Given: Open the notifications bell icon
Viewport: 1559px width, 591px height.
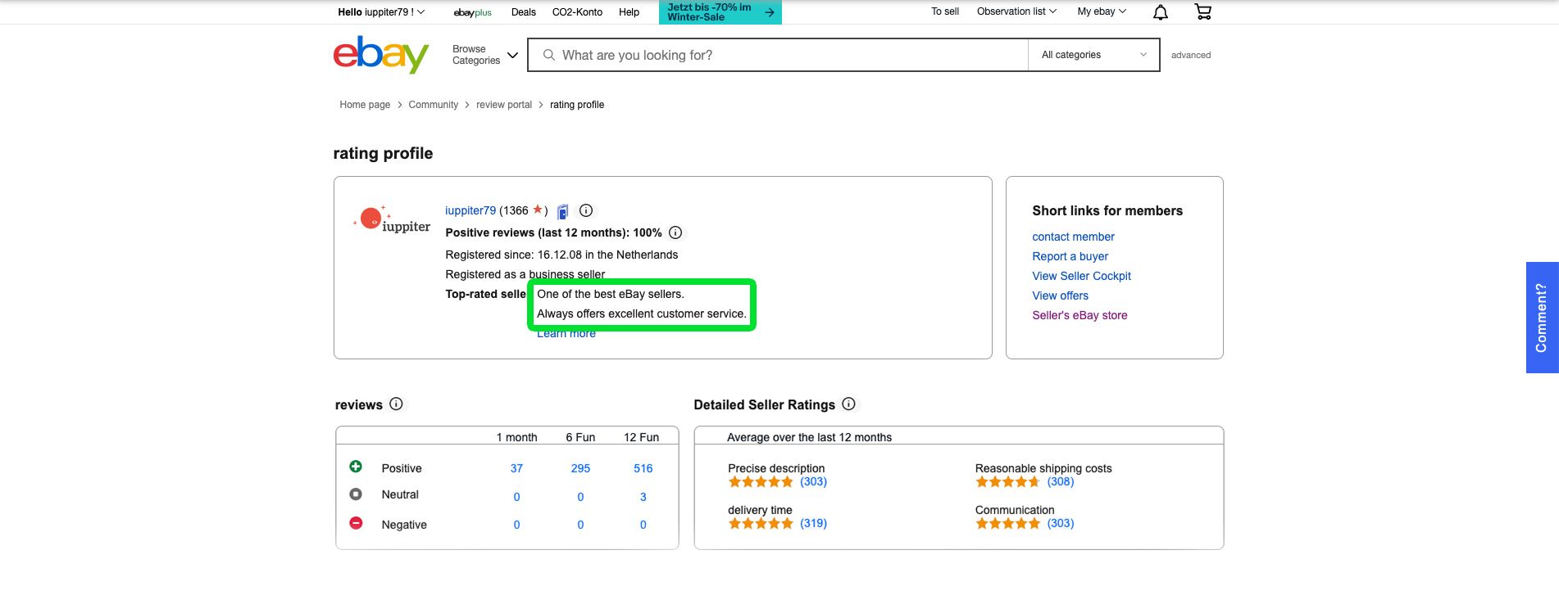Looking at the screenshot, I should coord(1160,12).
